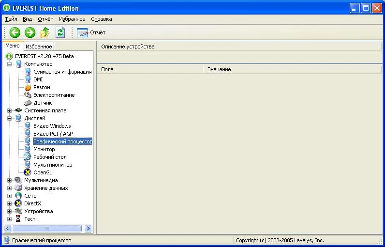Open the Отчёт menu in menu bar
The width and height of the screenshot is (385, 248).
[45, 19]
